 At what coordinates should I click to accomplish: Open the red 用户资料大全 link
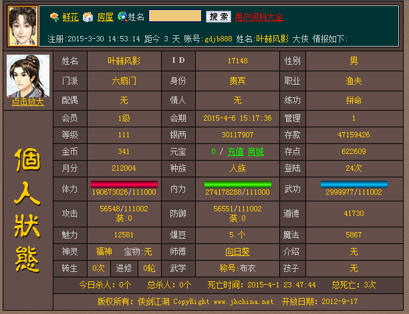(259, 17)
